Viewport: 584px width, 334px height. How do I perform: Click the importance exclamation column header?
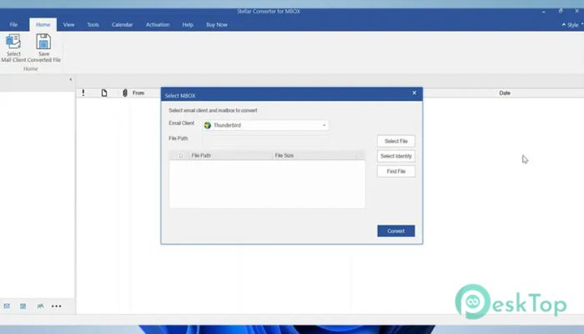83,93
